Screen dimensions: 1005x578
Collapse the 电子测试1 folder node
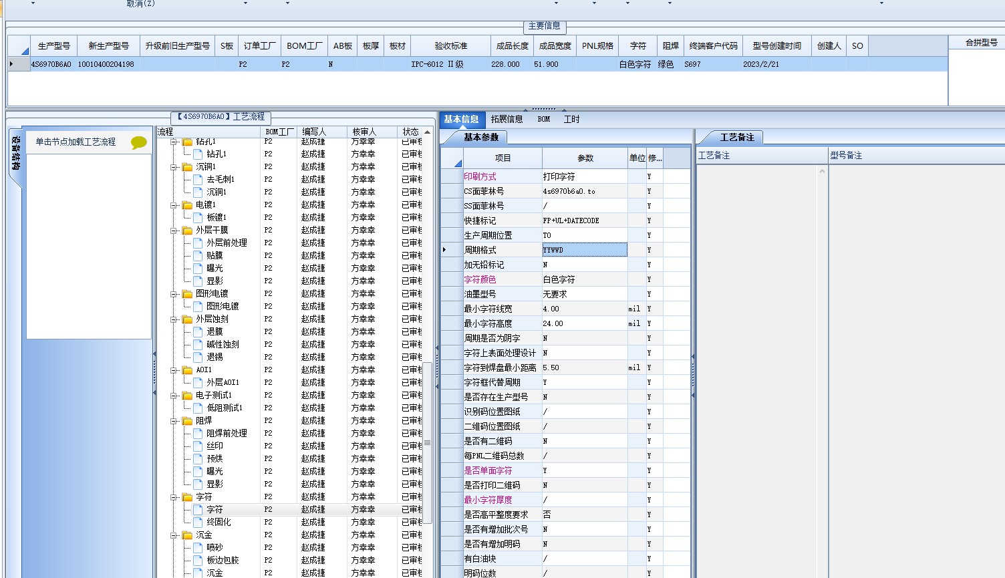(174, 396)
